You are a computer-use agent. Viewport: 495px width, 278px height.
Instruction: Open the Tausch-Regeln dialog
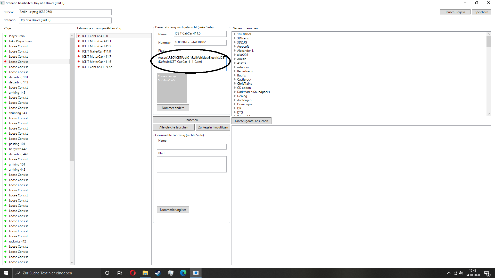pos(455,12)
